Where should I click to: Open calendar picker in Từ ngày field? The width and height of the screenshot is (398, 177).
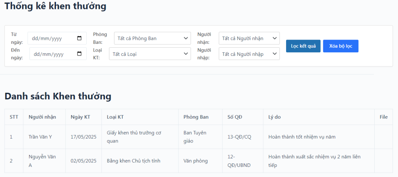pyautogui.click(x=79, y=38)
